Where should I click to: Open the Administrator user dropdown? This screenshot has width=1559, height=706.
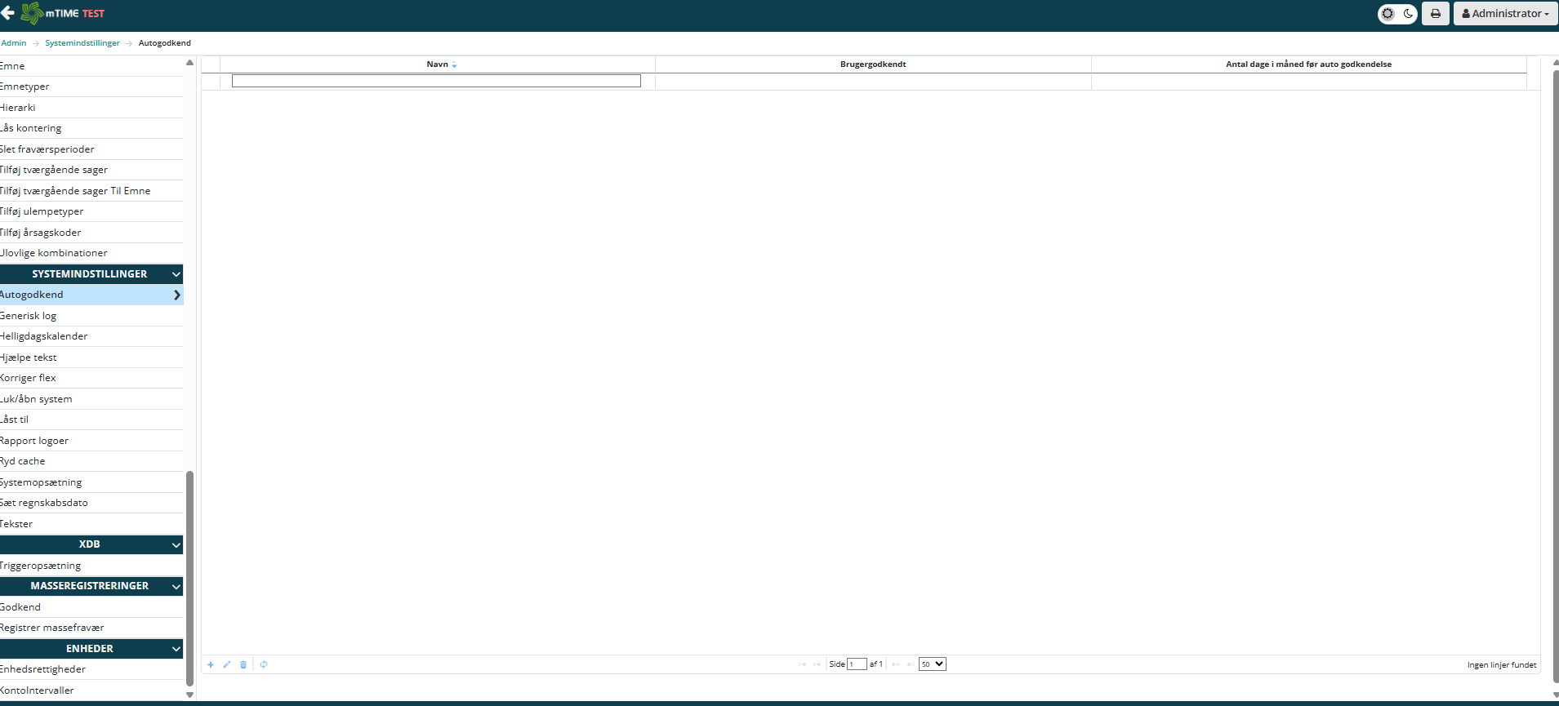tap(1505, 14)
